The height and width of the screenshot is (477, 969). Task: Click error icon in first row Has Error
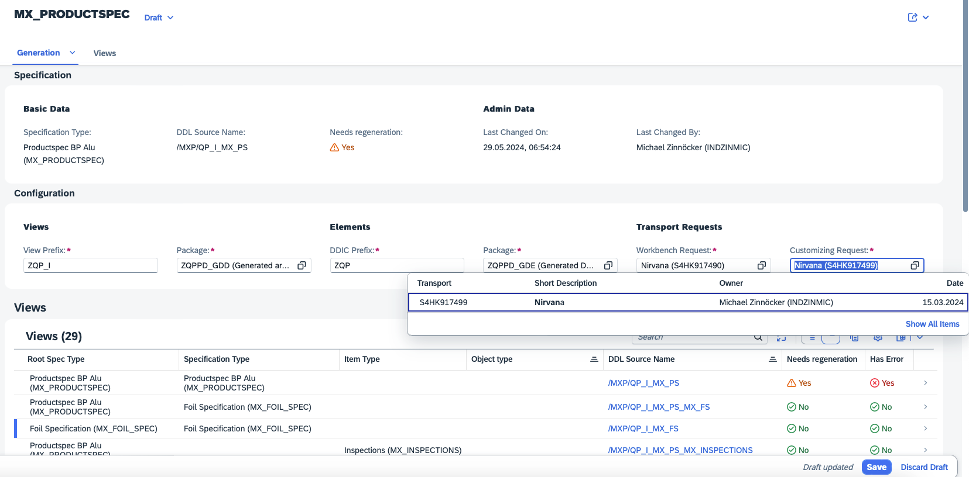[875, 383]
